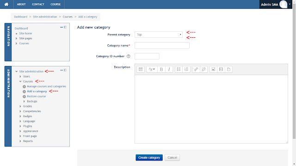Screen dimensions: 296x166
Task: Expand Plugins in Administration tree
Action: (20, 126)
